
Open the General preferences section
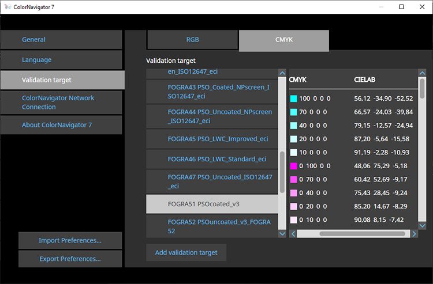pos(61,40)
